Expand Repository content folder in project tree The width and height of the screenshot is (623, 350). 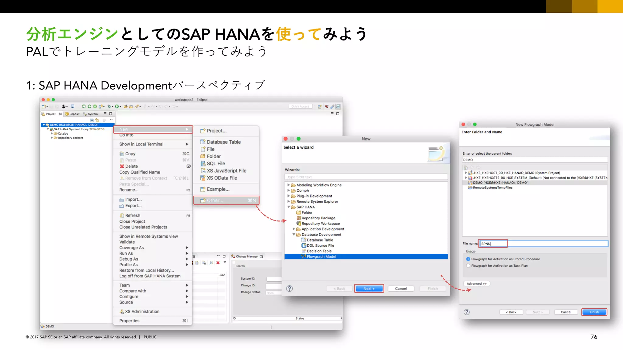(52, 138)
